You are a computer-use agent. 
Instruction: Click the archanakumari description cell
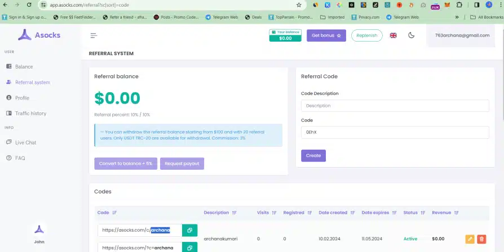coord(220,239)
